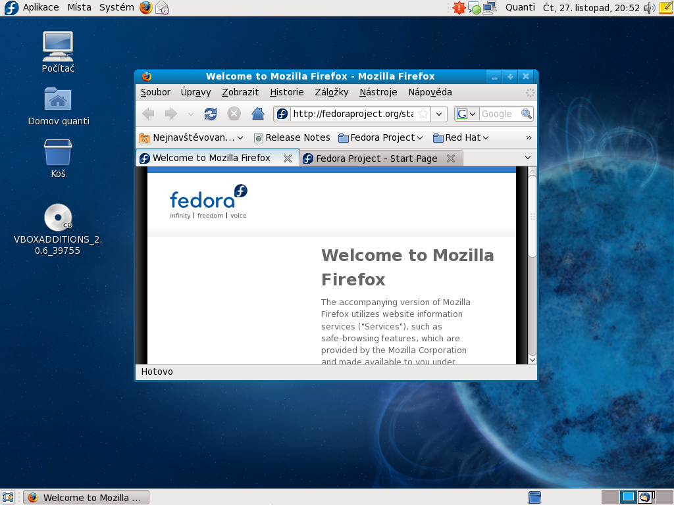
Task: Select the Domov quanti home folder
Action: [59, 107]
